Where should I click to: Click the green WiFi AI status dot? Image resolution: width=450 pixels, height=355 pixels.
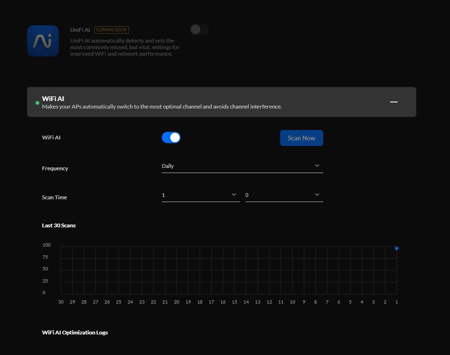37,103
